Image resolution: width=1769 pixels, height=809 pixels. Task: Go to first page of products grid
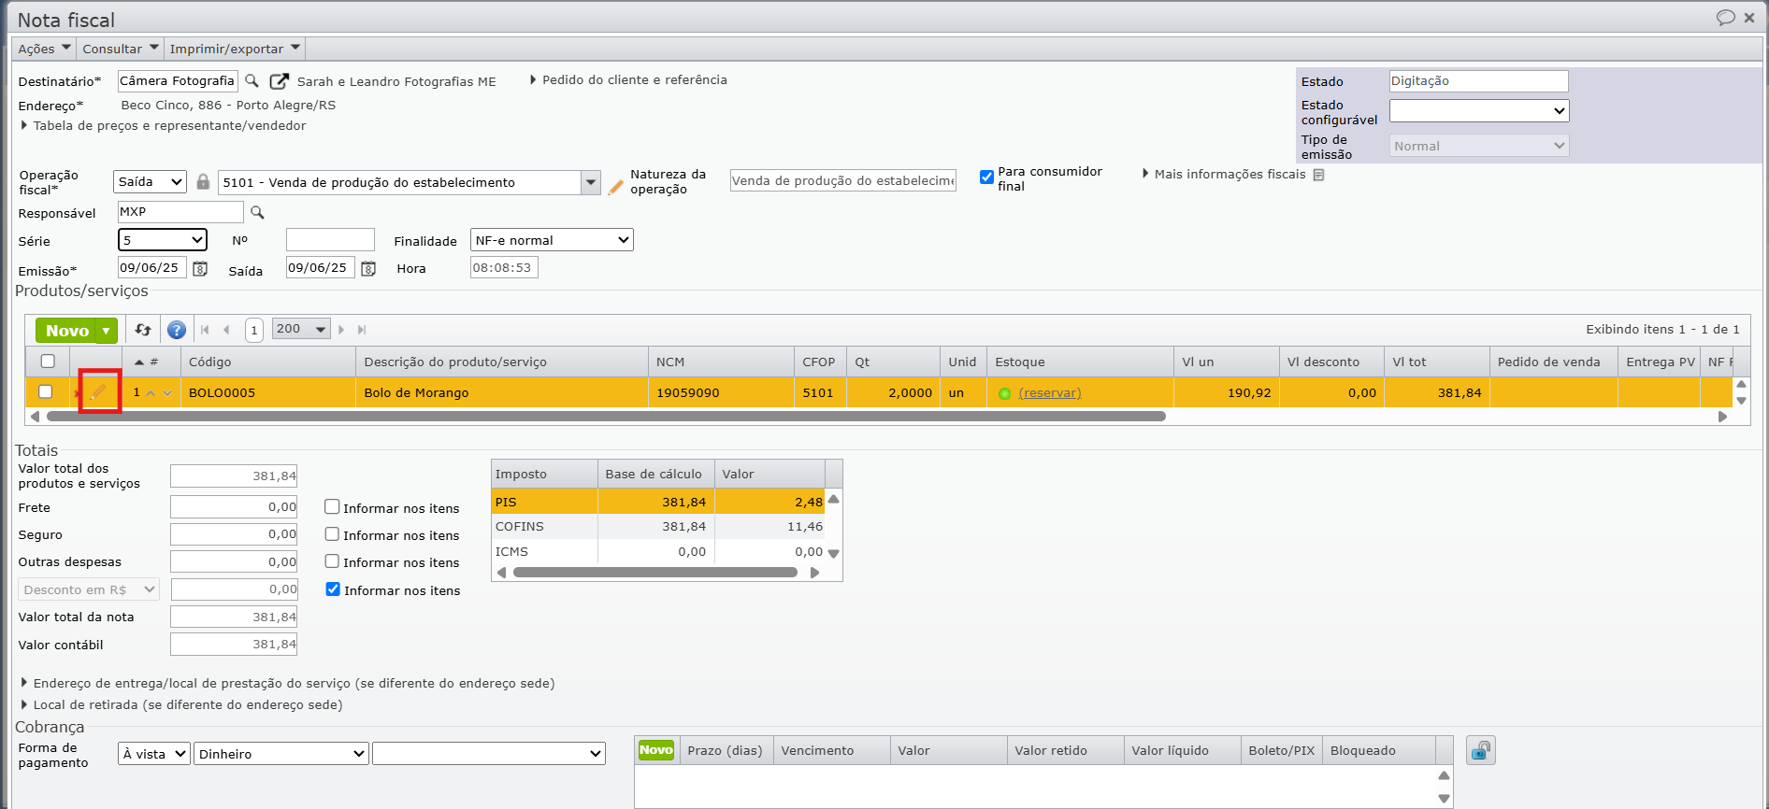click(x=206, y=330)
